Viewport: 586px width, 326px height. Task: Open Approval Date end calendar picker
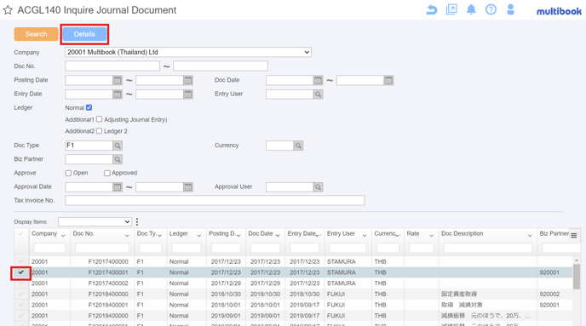pos(188,187)
